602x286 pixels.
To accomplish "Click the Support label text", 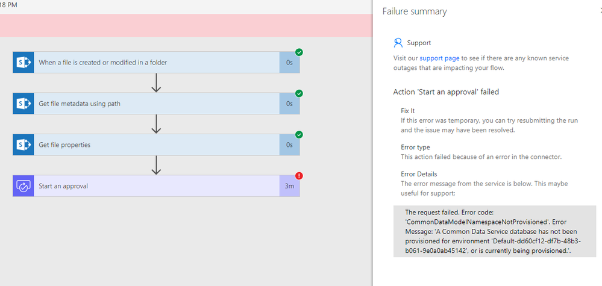I will 419,43.
